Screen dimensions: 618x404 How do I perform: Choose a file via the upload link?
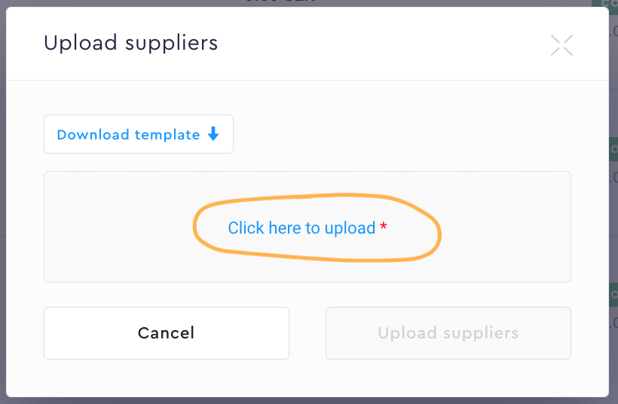[x=301, y=228]
